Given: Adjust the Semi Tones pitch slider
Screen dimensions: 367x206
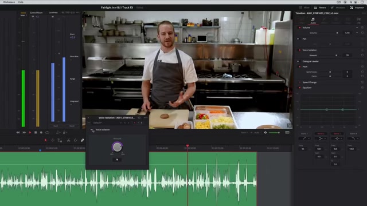Looking at the screenshot, I should click(330, 72).
